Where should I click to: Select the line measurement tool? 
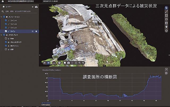(166, 11)
